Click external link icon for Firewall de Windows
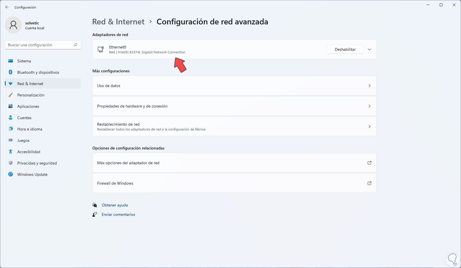Screen dimensions: 461x268 coord(369,183)
